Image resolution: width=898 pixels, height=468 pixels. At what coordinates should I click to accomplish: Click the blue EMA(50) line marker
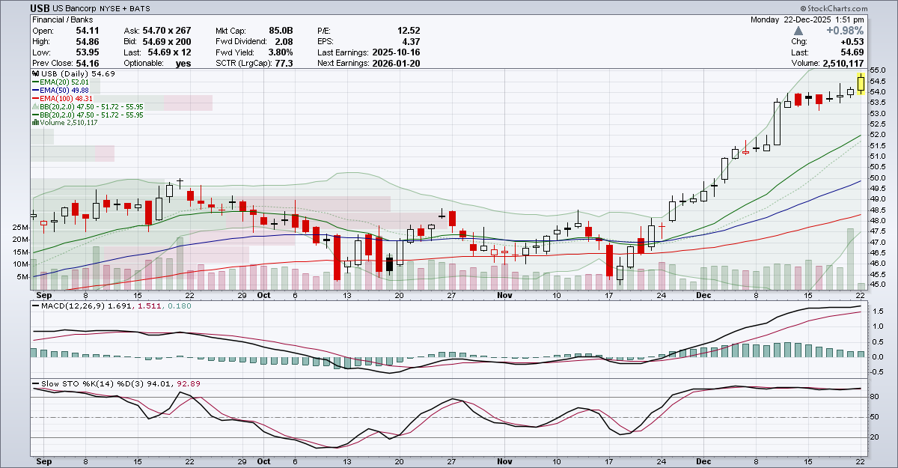click(34, 90)
